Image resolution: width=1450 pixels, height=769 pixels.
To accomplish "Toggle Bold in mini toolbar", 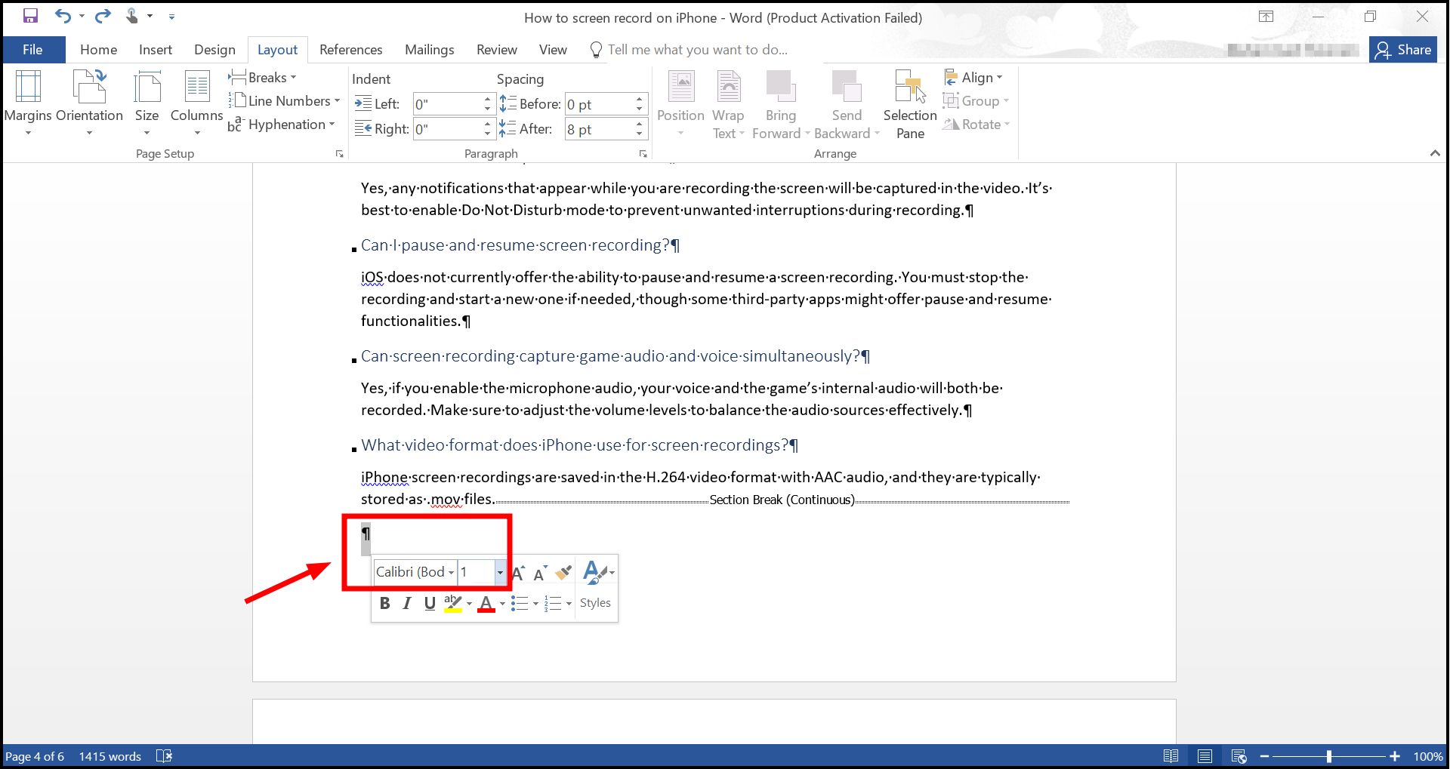I will (x=385, y=603).
